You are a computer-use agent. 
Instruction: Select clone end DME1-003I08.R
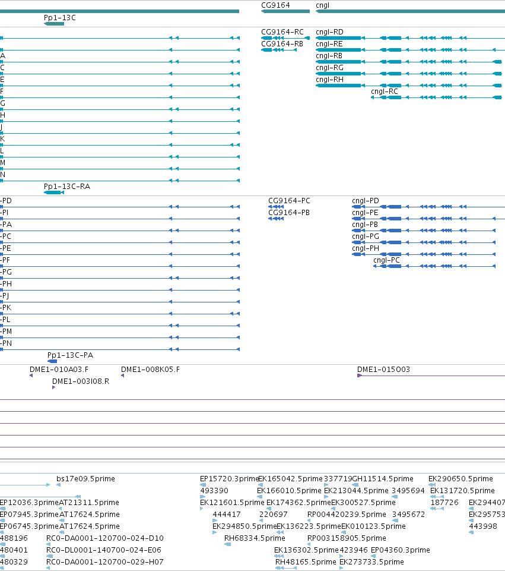(x=81, y=381)
